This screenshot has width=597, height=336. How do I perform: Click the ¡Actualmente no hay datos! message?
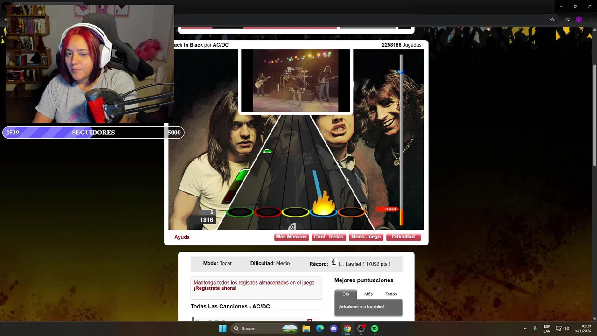point(361,307)
